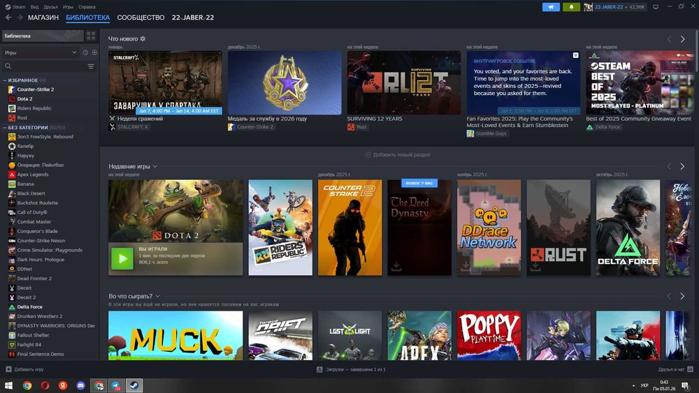Open the Справка menu
The image size is (699, 393).
[87, 7]
